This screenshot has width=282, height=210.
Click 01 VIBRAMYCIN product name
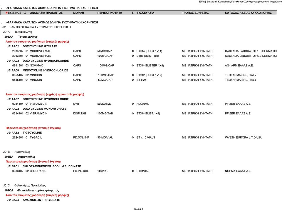pos(36,104)
